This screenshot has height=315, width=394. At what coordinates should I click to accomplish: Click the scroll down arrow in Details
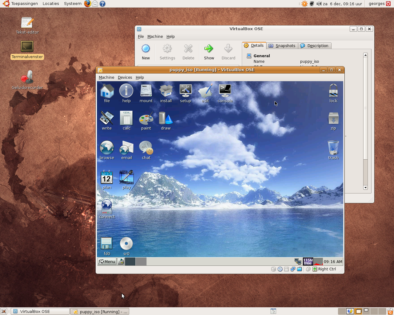[x=365, y=188]
